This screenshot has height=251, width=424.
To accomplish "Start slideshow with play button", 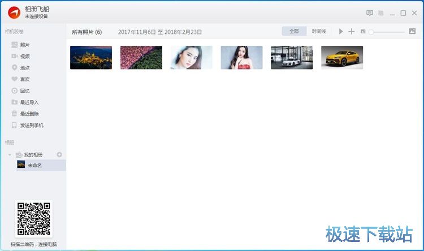I will pos(341,32).
